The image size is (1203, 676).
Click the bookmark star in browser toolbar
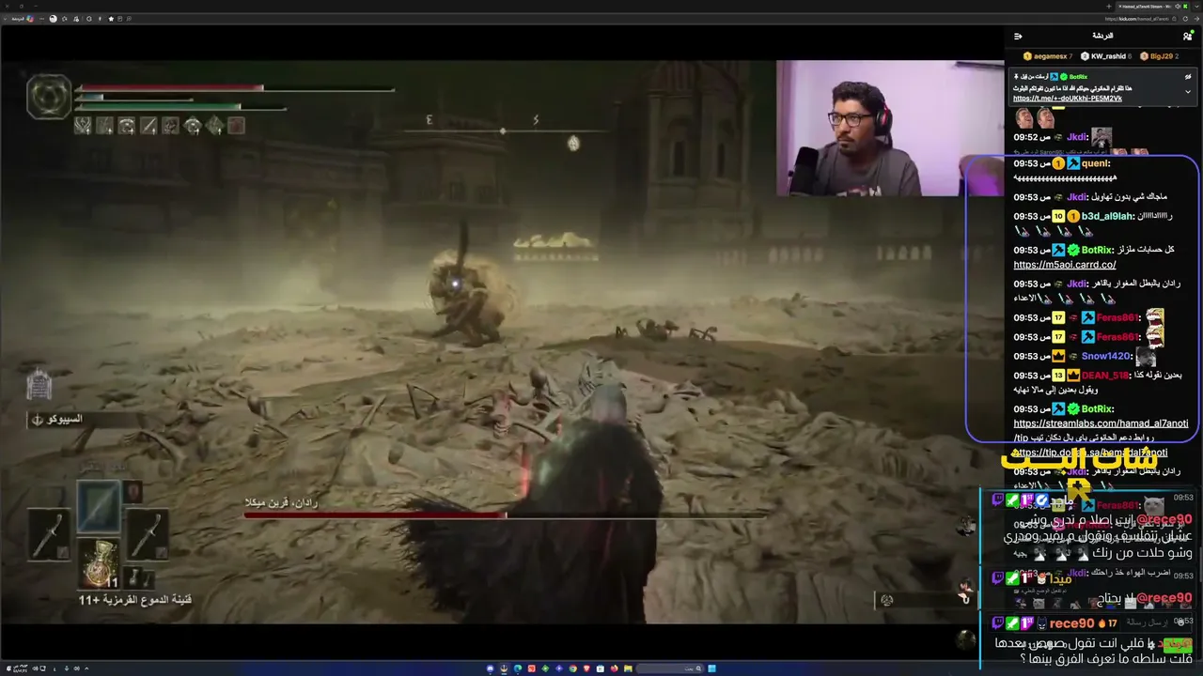click(111, 18)
